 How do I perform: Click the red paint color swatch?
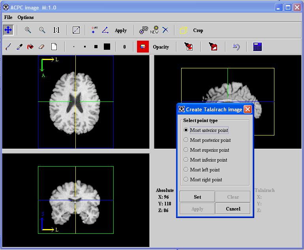tap(143, 47)
